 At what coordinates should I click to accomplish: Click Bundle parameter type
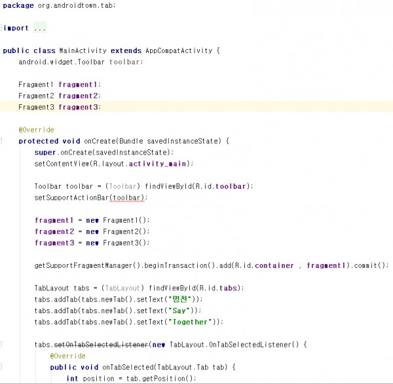(131, 141)
